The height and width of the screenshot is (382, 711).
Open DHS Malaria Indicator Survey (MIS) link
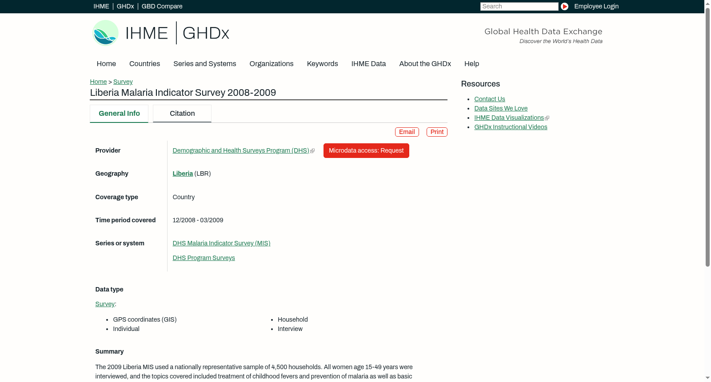221,244
